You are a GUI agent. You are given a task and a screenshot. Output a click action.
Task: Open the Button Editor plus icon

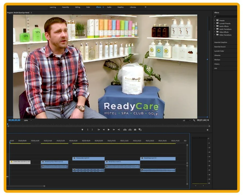[x=207, y=130]
